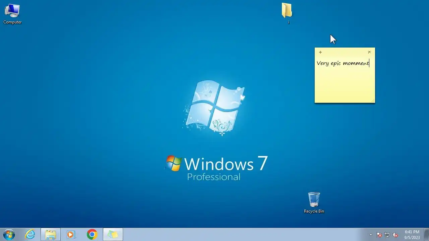The height and width of the screenshot is (241, 429).
Task: Open the Computer desktop icon
Action: pos(12,14)
